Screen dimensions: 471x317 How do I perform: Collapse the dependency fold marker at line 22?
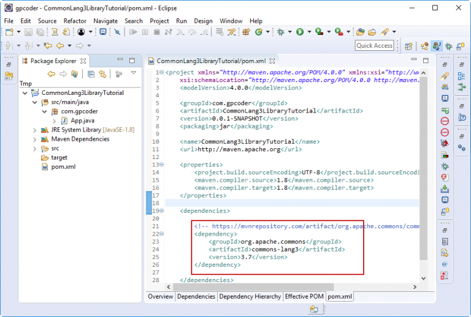[x=162, y=234]
